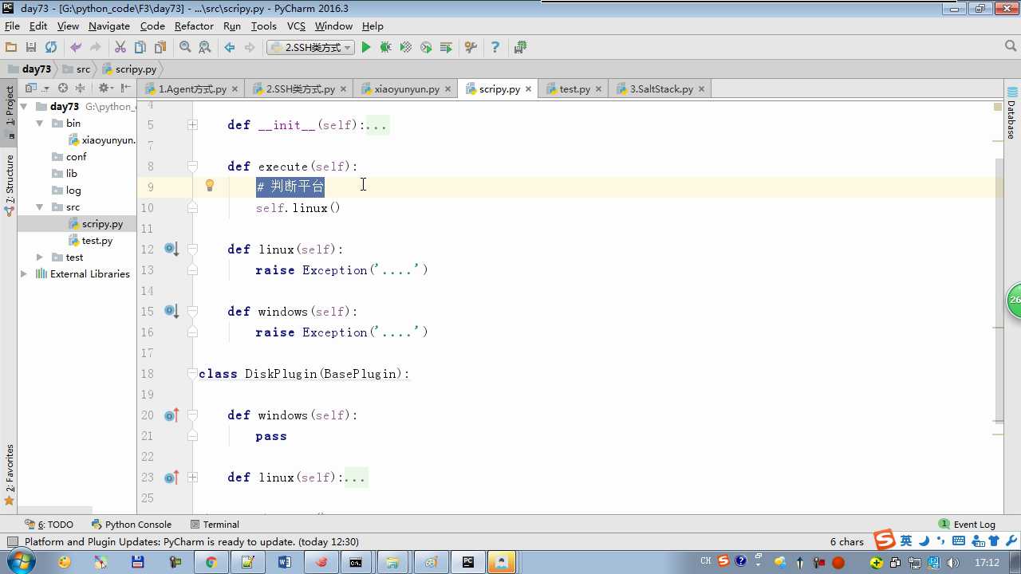The image size is (1021, 574).
Task: Click the Undo toolbar icon
Action: pyautogui.click(x=76, y=48)
